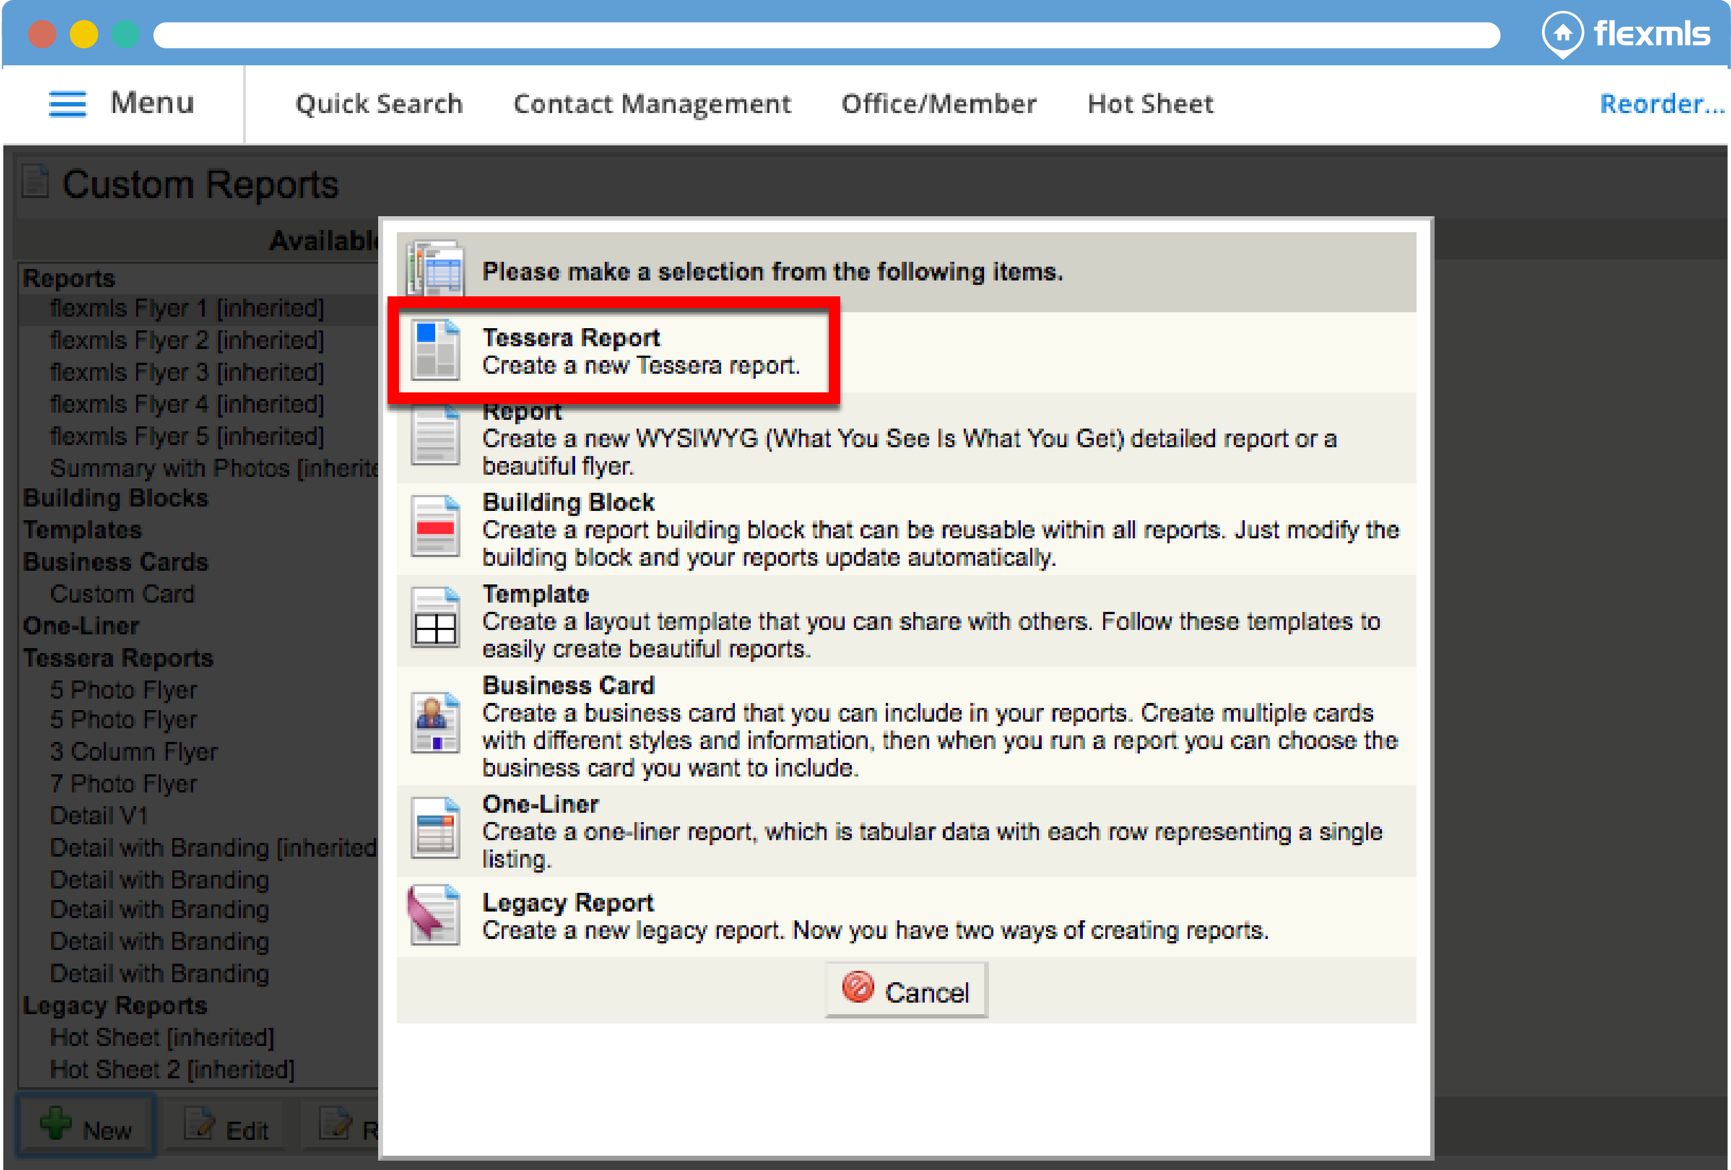
Task: Choose 'Create a new legacy report' option
Action: point(874,931)
